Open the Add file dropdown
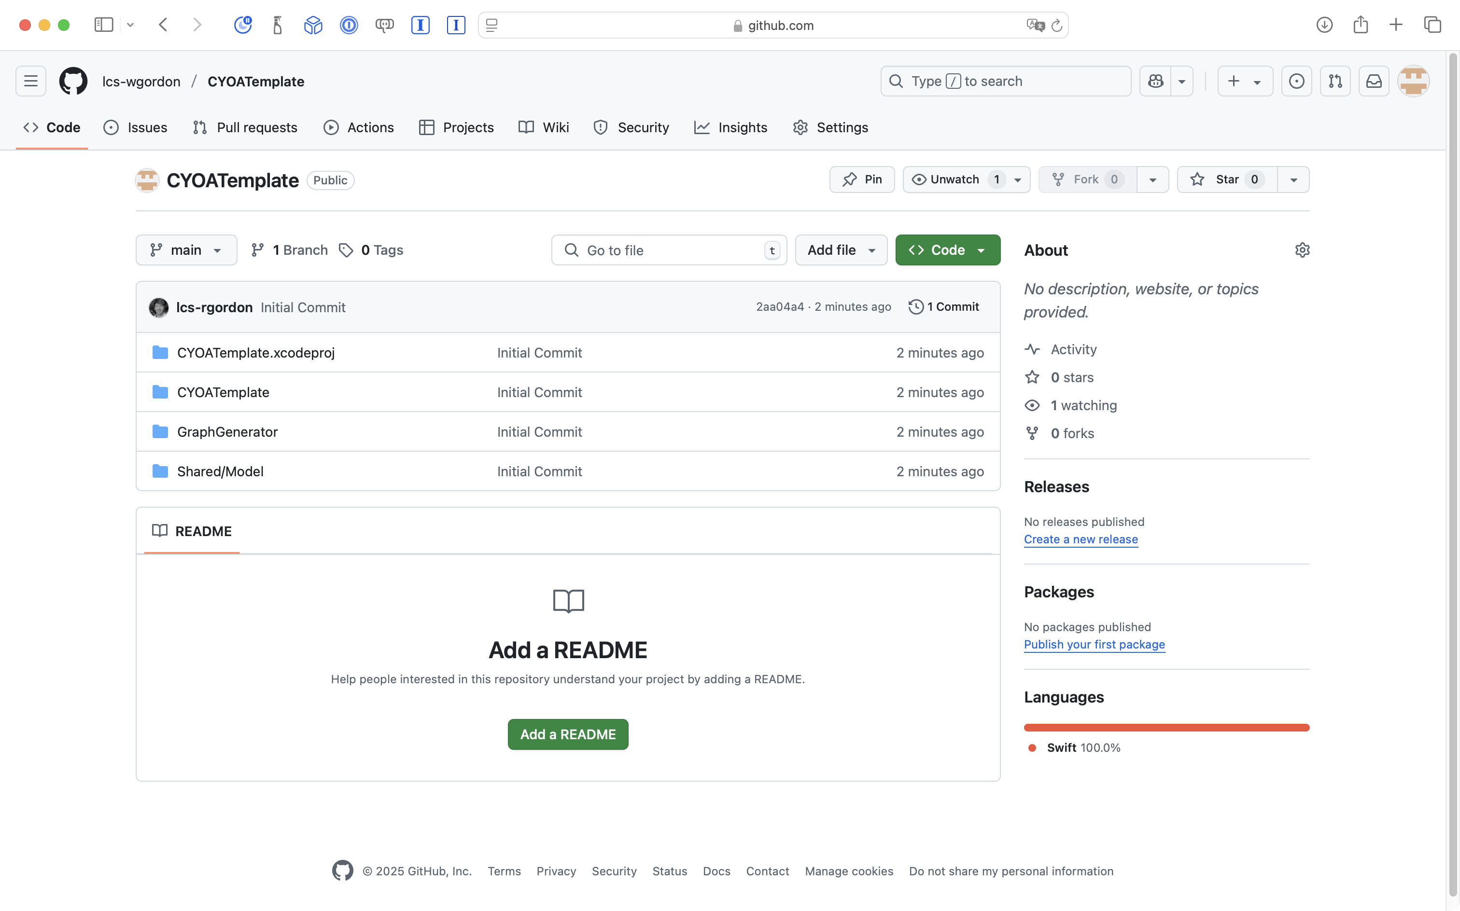1460x911 pixels. (841, 250)
